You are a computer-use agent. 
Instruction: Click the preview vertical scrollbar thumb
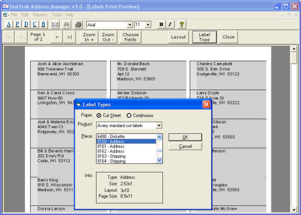pos(294,58)
